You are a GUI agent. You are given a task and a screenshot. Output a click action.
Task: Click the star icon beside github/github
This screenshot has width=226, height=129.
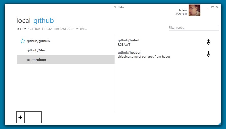click(x=23, y=41)
